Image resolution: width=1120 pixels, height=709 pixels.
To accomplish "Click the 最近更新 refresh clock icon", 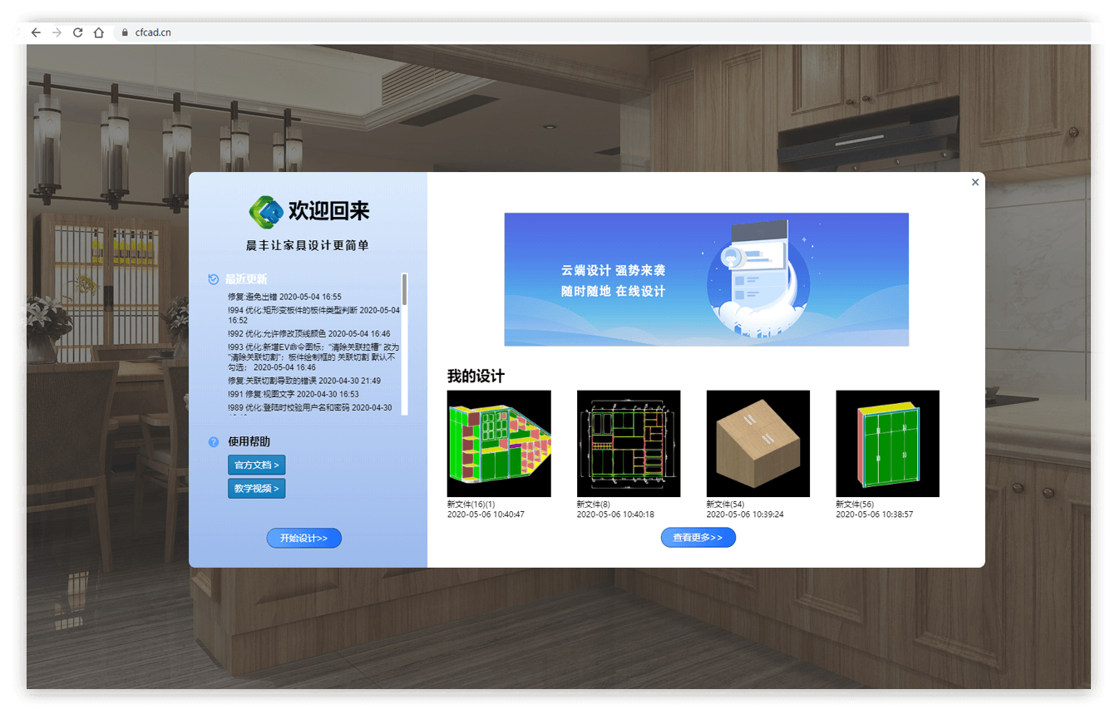I will pyautogui.click(x=214, y=279).
